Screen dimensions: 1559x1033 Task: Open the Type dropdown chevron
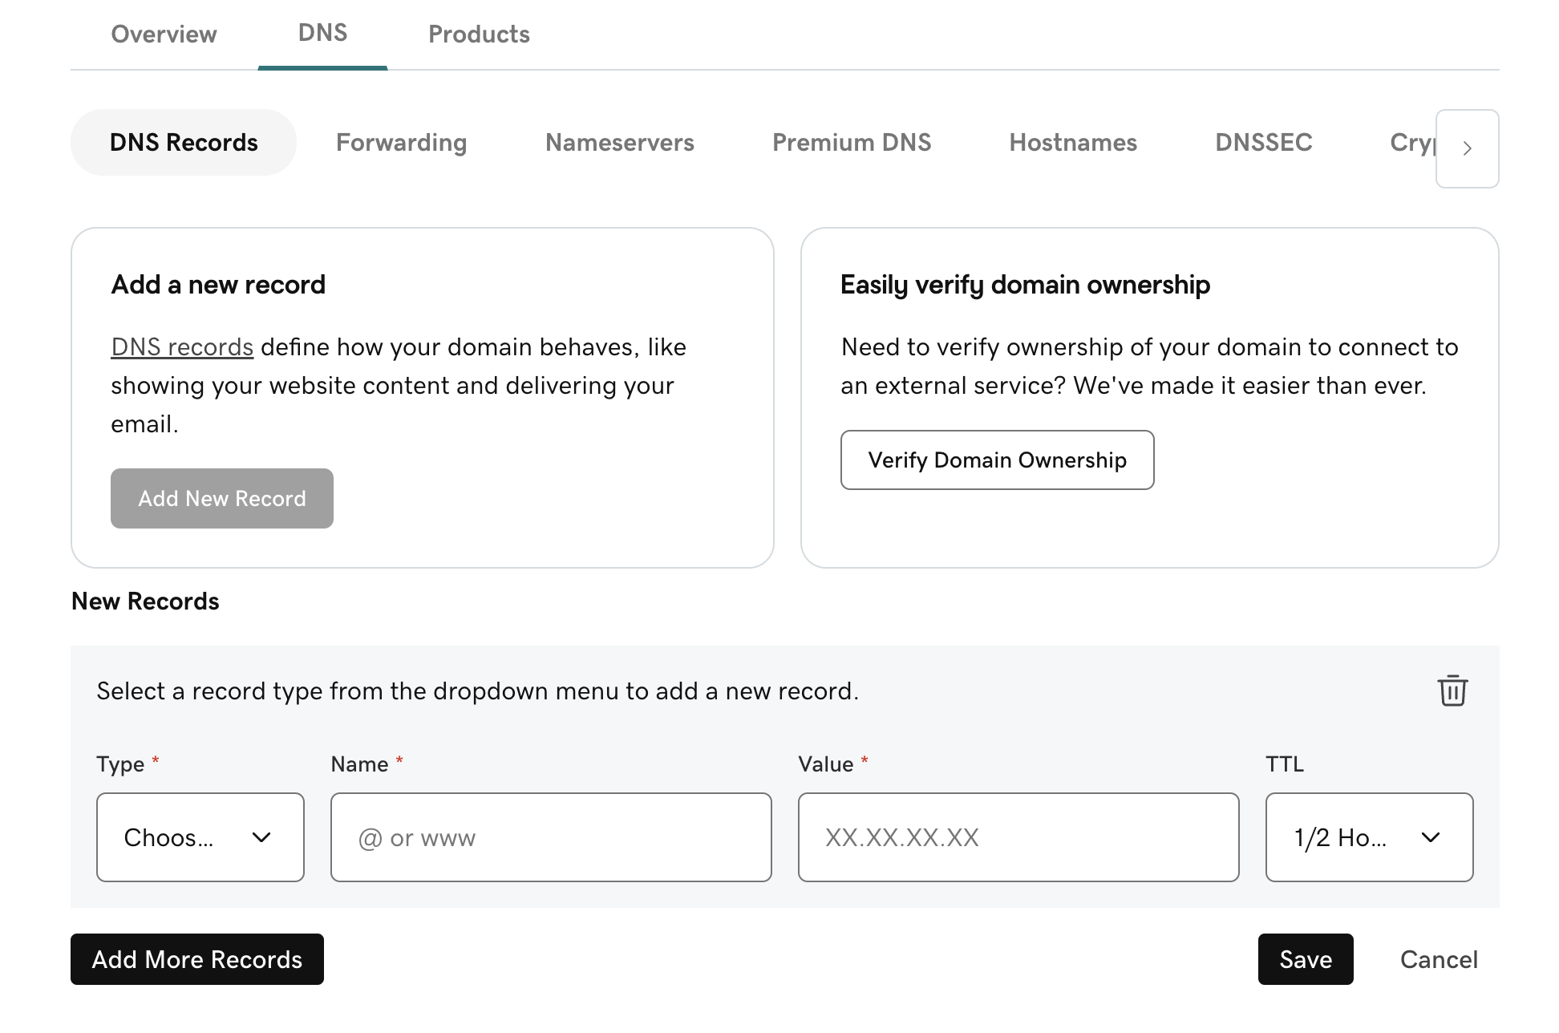(x=261, y=837)
